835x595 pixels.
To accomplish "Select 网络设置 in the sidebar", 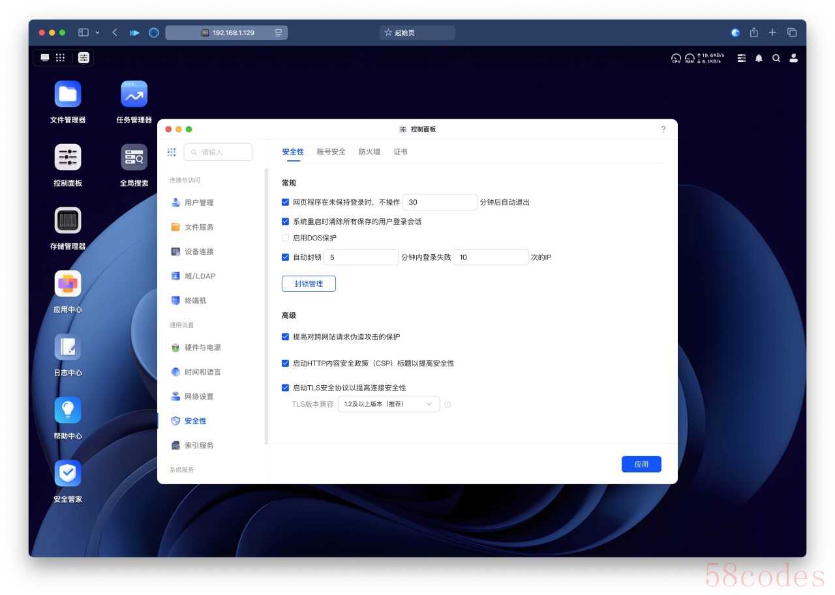I will click(198, 396).
